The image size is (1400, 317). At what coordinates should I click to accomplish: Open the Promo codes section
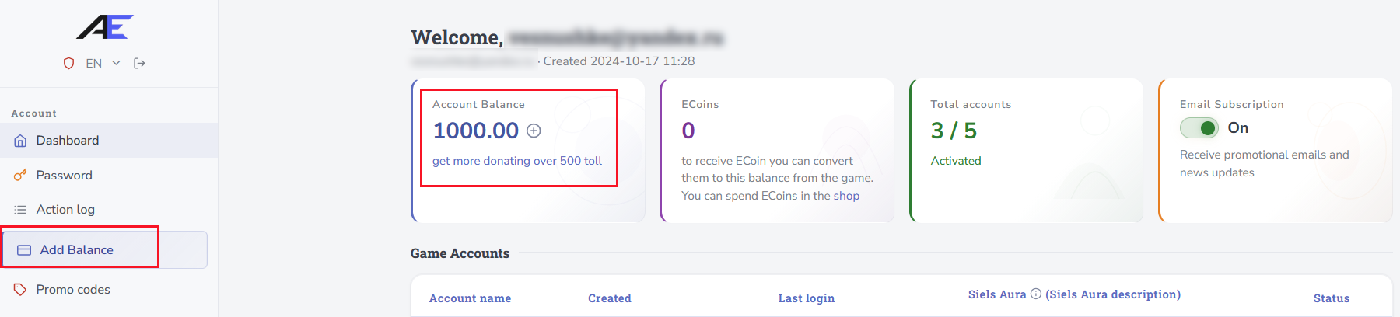coord(73,290)
